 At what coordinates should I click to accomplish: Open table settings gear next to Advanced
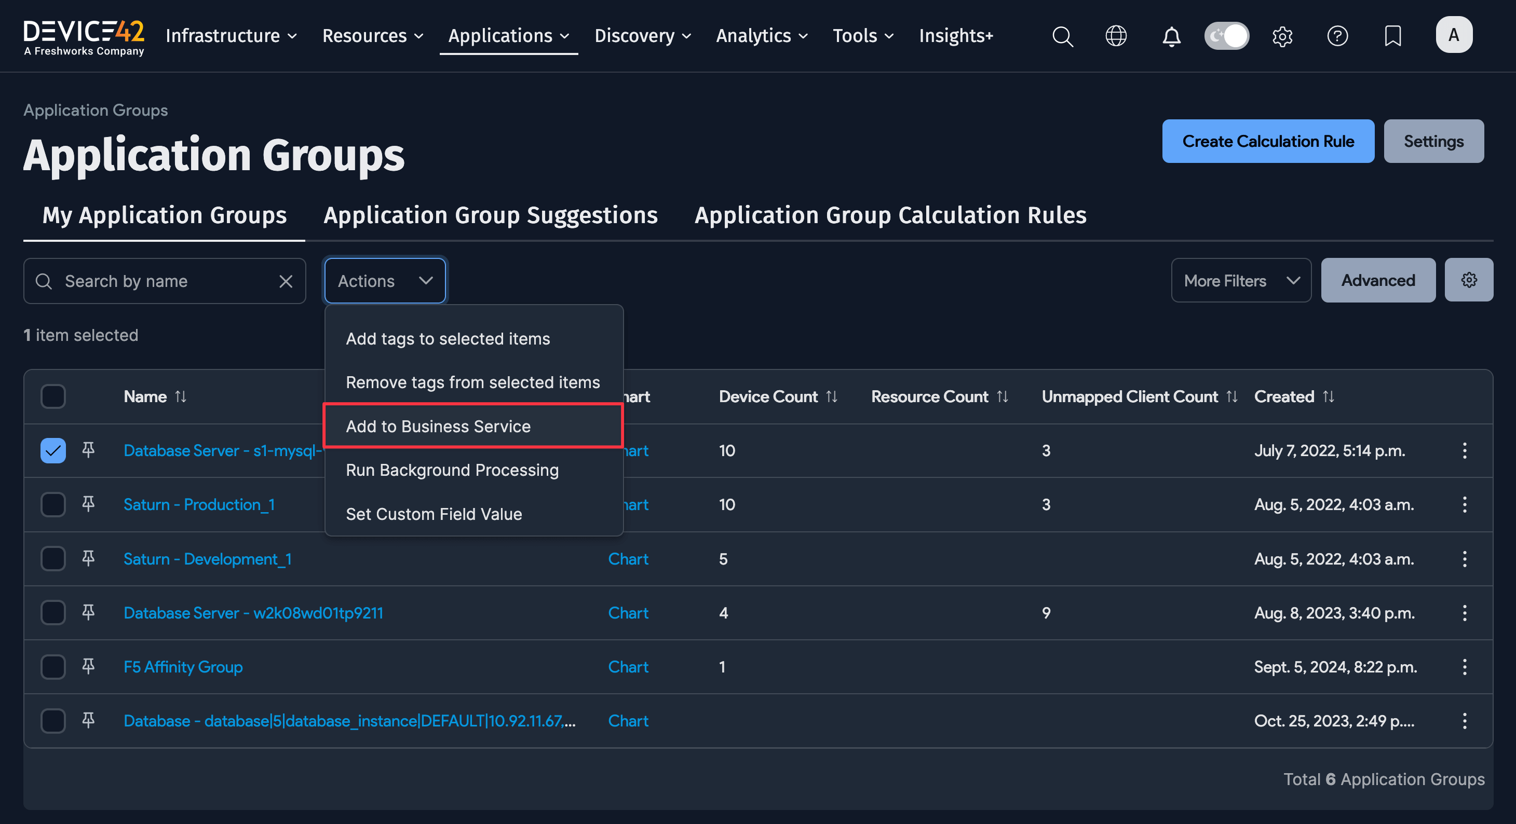coord(1469,280)
